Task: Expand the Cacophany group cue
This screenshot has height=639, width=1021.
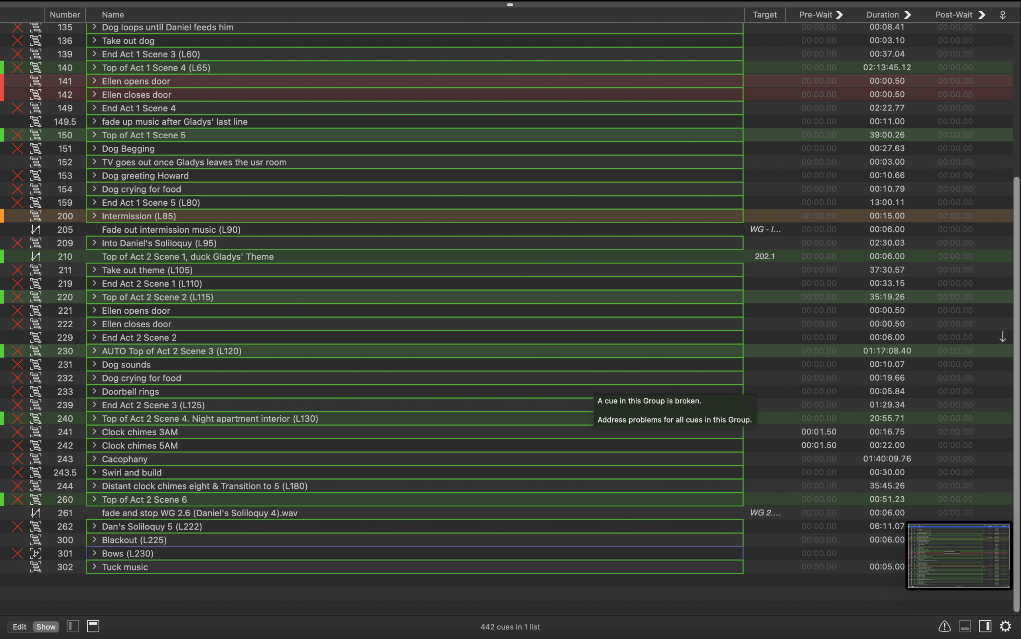Action: [x=94, y=458]
